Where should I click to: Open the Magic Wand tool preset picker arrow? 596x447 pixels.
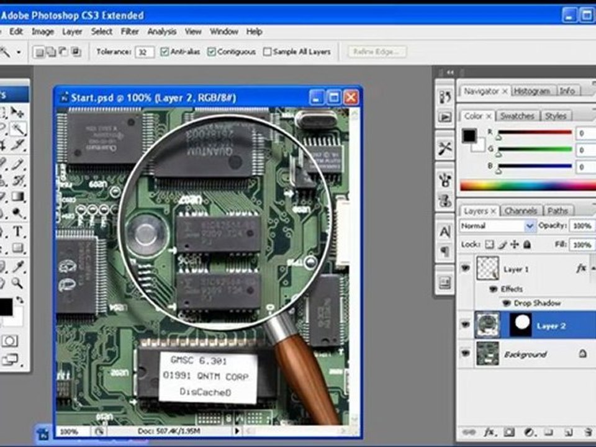tap(19, 52)
